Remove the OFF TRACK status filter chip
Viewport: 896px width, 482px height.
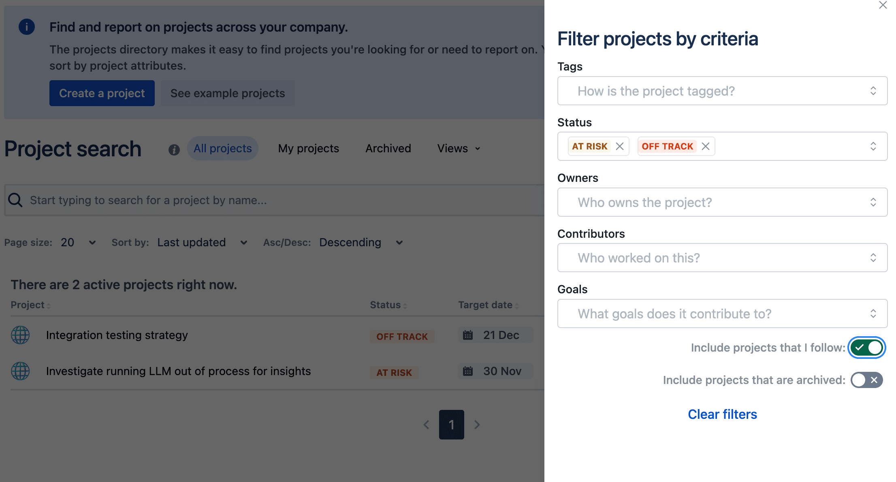pyautogui.click(x=706, y=146)
